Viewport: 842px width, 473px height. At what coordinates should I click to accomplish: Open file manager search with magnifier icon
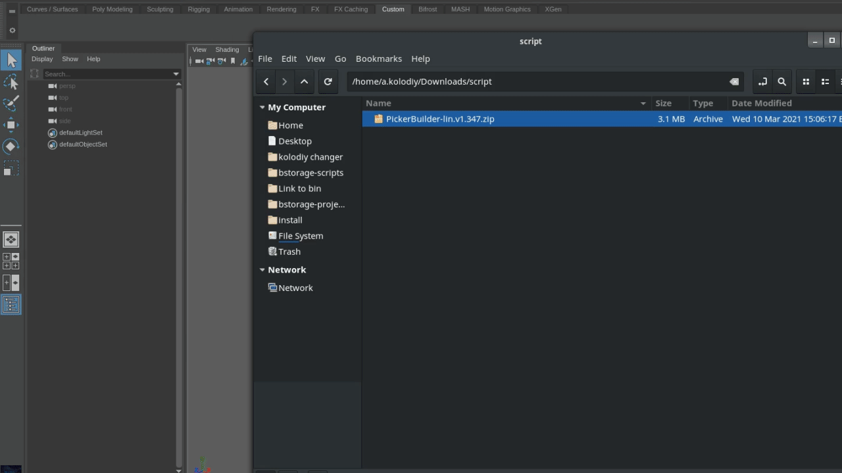click(x=781, y=81)
